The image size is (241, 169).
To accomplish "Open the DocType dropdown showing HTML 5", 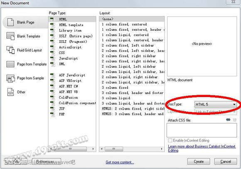I will tap(216, 105).
